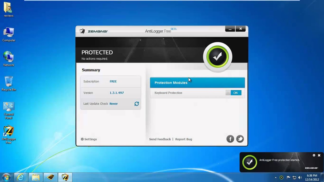Click AntiLogger Free protection started message
The image size is (324, 182).
point(279,160)
